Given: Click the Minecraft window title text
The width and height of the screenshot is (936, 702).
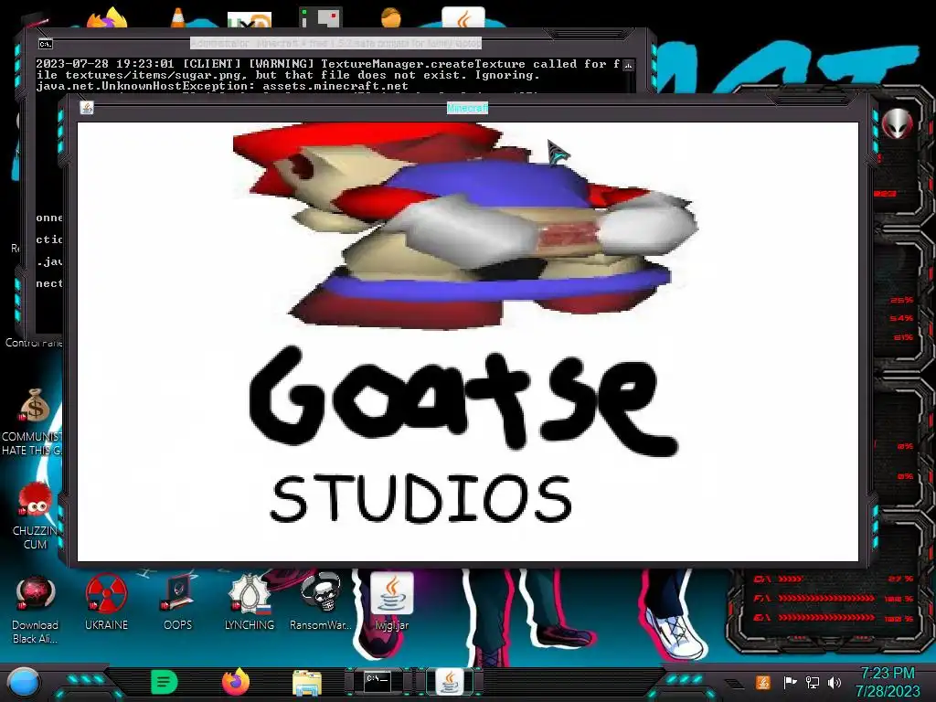Looking at the screenshot, I should [467, 108].
